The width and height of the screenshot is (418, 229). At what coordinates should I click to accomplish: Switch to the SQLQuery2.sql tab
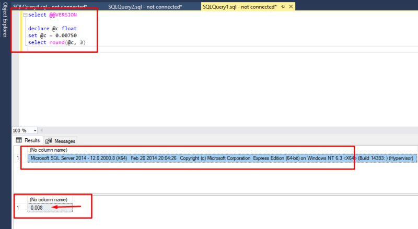click(145, 7)
